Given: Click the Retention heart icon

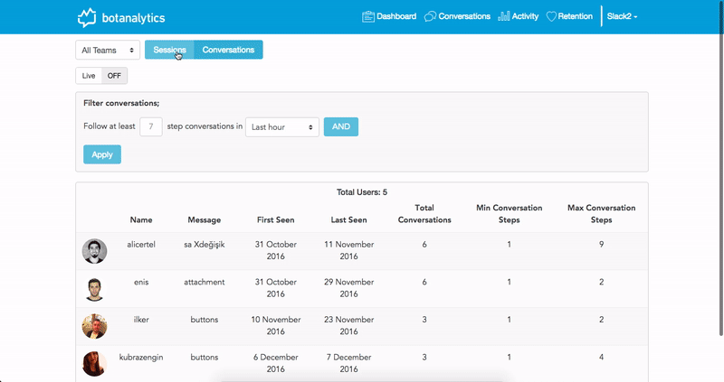Looking at the screenshot, I should click(551, 16).
